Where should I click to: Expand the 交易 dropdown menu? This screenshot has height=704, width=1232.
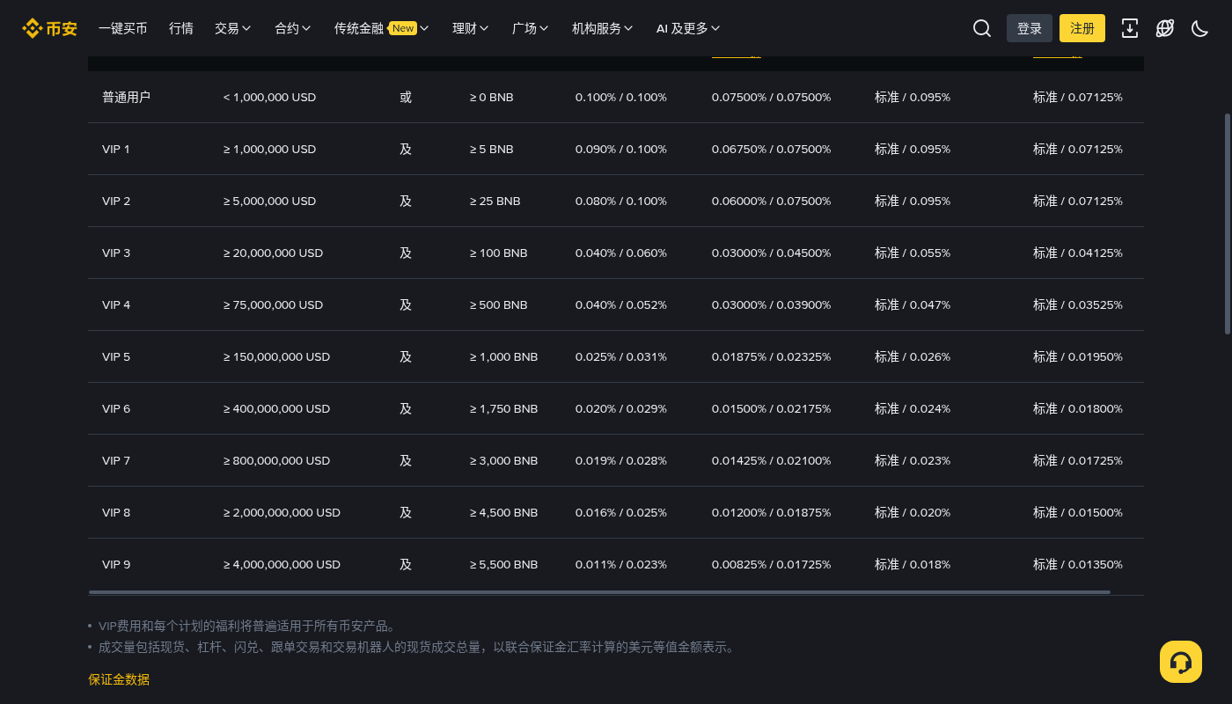click(233, 28)
